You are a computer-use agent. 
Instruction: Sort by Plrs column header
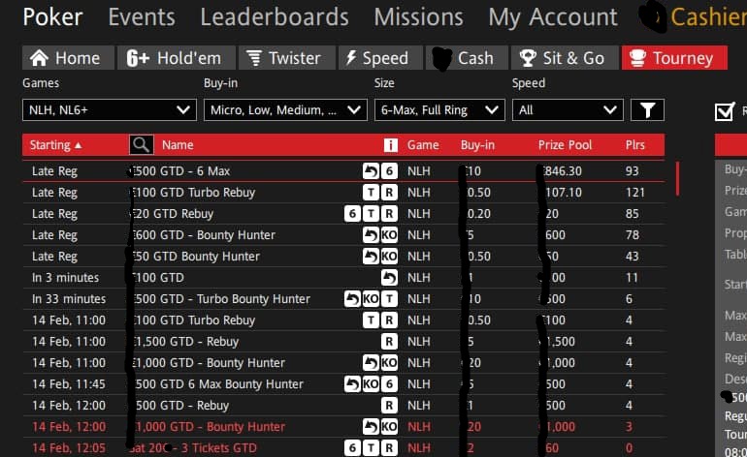point(634,145)
